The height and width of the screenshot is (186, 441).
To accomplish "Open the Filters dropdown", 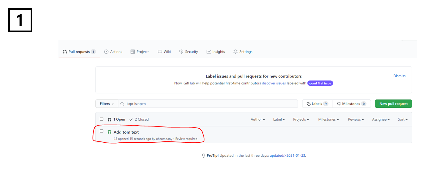I will point(107,104).
